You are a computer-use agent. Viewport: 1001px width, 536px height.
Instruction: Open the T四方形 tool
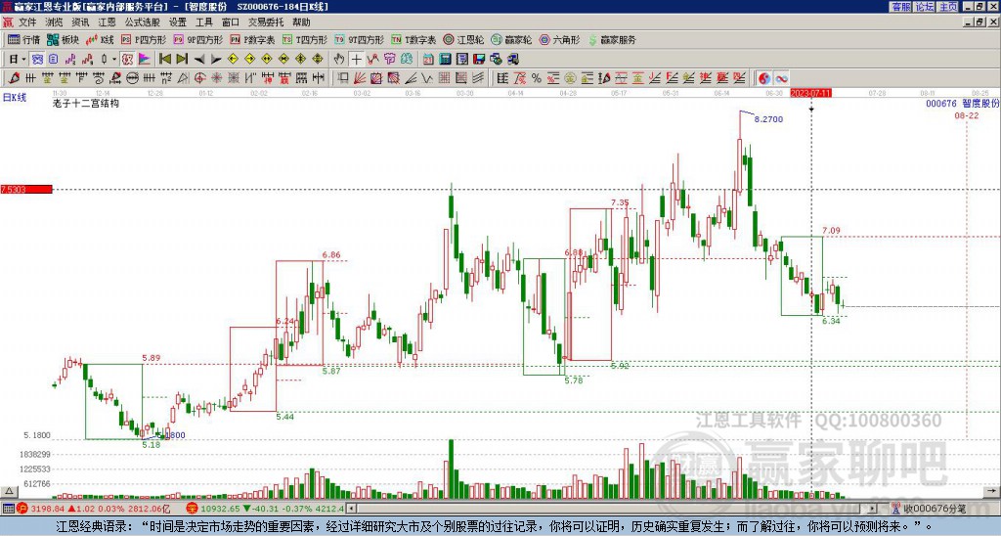(304, 39)
